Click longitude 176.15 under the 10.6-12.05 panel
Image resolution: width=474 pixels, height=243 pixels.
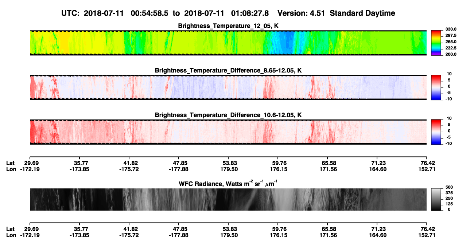(279, 169)
